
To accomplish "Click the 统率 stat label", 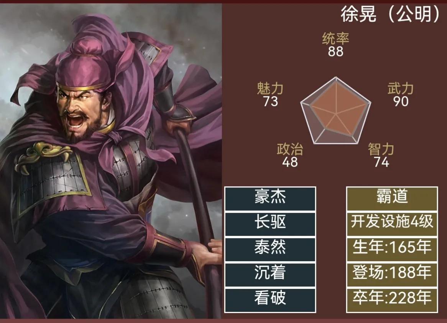I will (335, 38).
